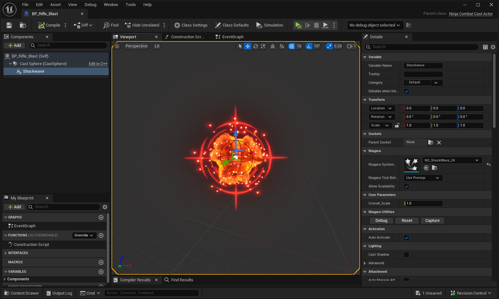The width and height of the screenshot is (499, 299).
Task: Select the rotate transform tool in viewport
Action: click(x=256, y=46)
